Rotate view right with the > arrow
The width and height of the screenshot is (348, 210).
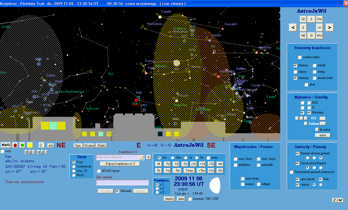point(330,27)
